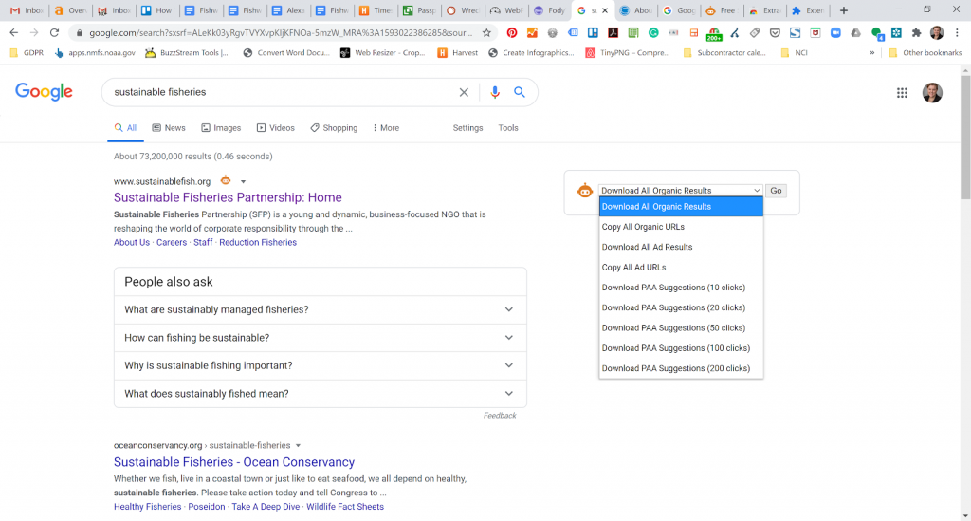Go back to the previous page

coord(13,33)
